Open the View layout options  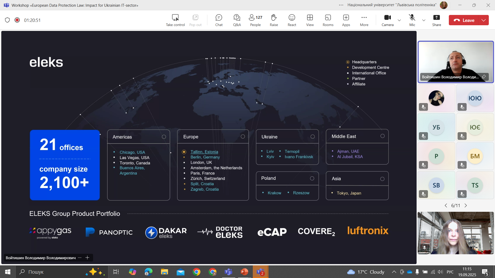310,20
